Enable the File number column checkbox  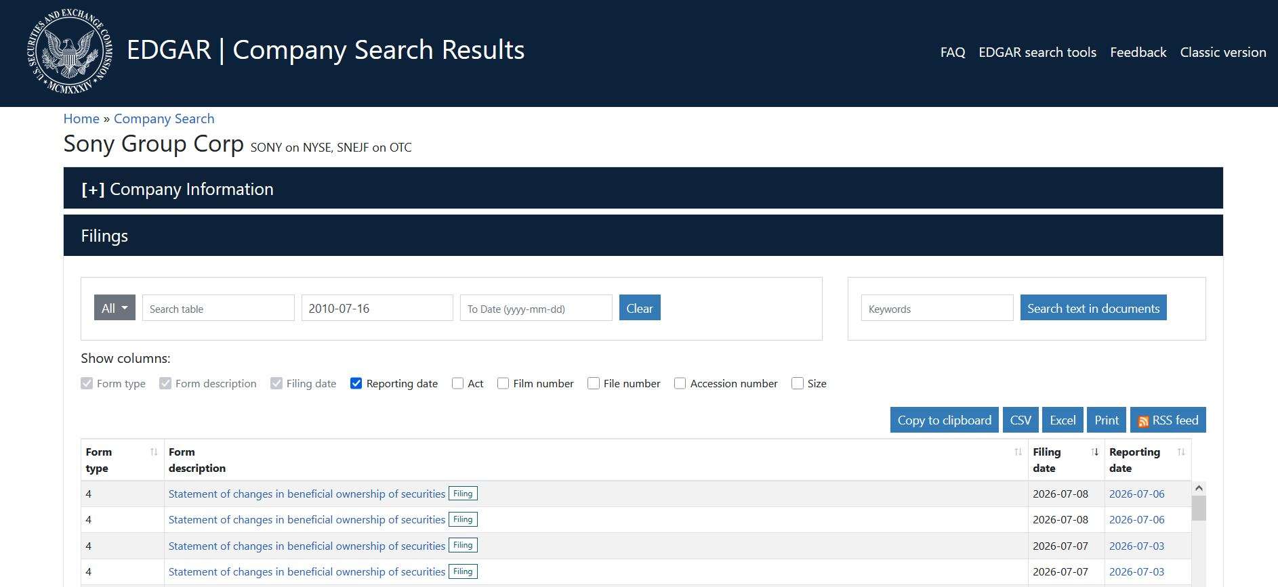(x=593, y=383)
